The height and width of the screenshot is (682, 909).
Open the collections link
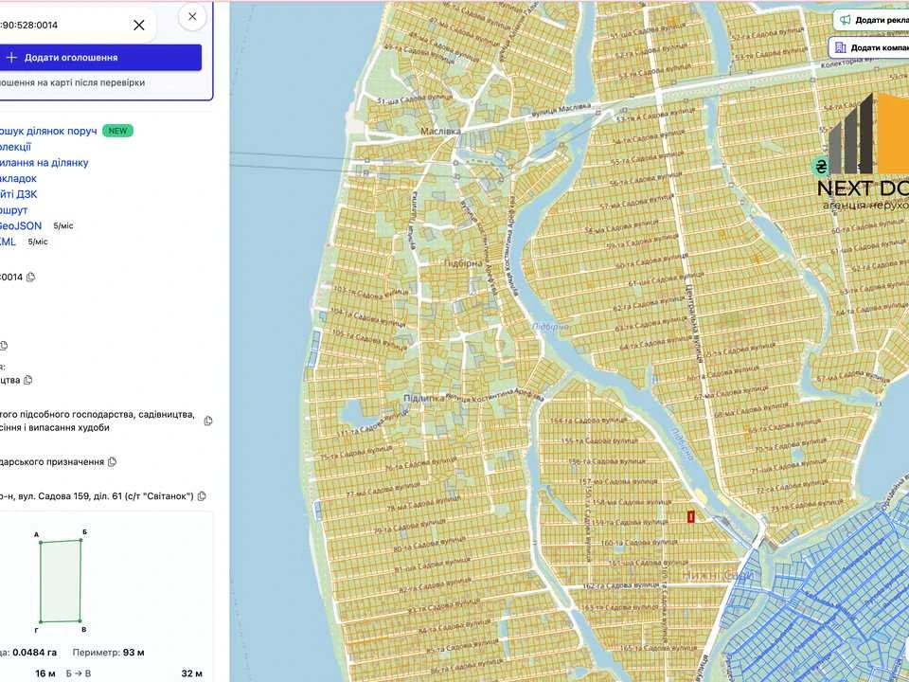16,147
